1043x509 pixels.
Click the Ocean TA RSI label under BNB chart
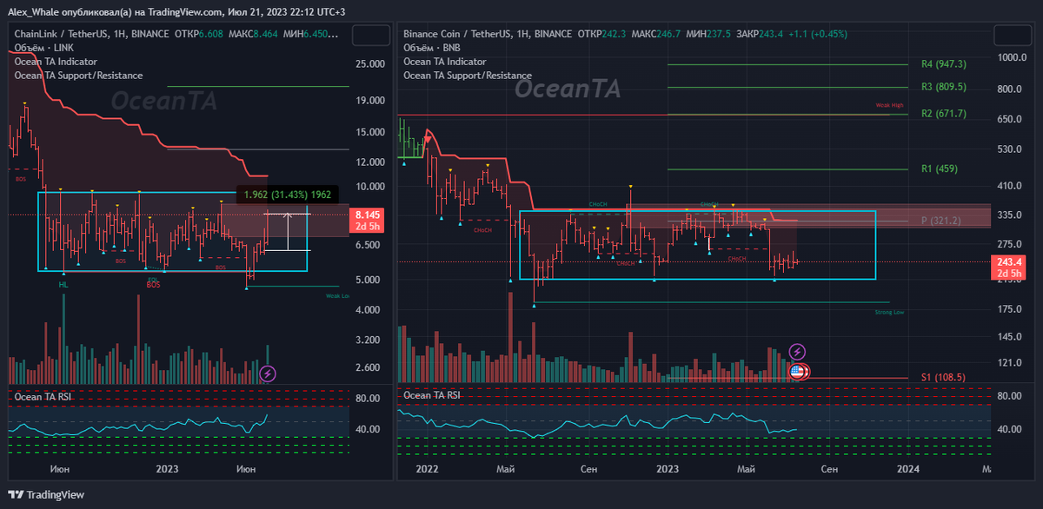(x=432, y=395)
